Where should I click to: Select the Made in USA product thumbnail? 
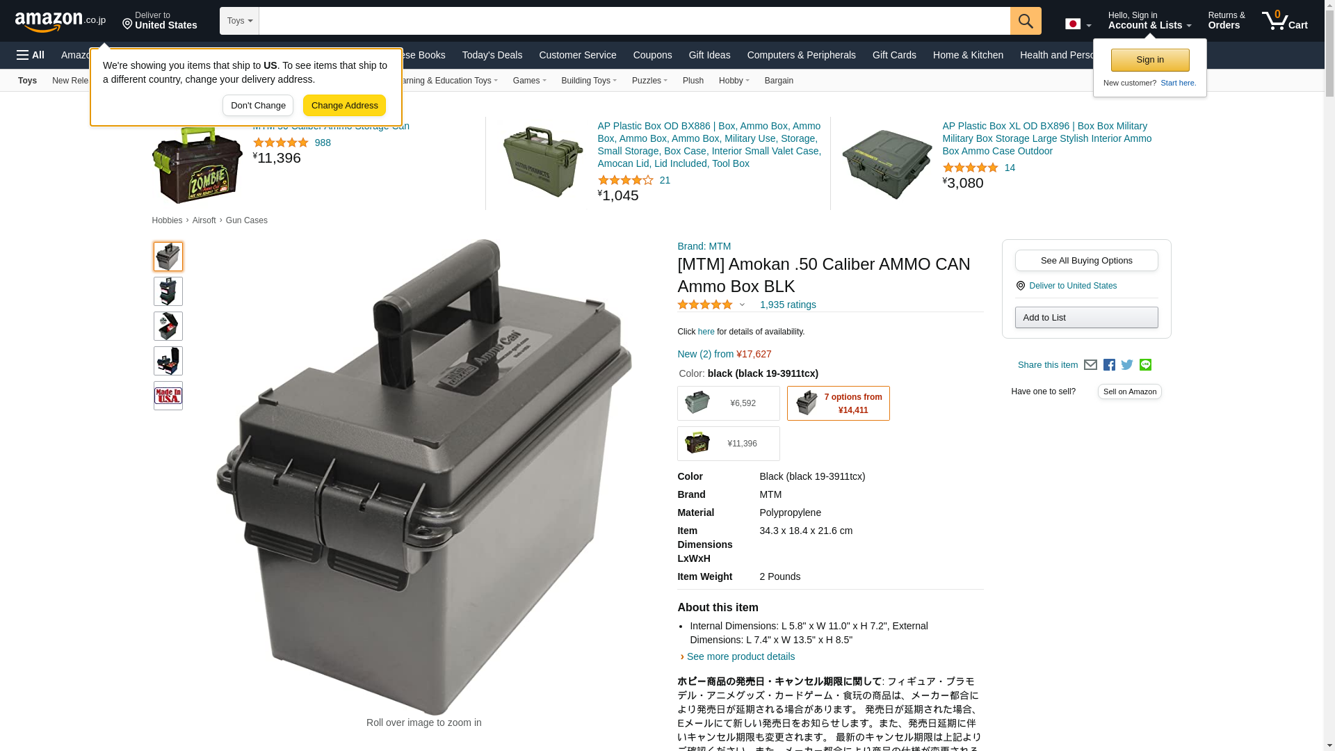point(168,396)
